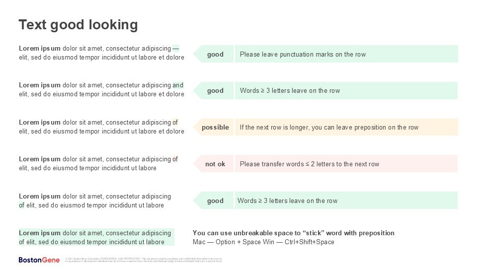Select the "possible" label tag
477x268 pixels.
pyautogui.click(x=215, y=128)
